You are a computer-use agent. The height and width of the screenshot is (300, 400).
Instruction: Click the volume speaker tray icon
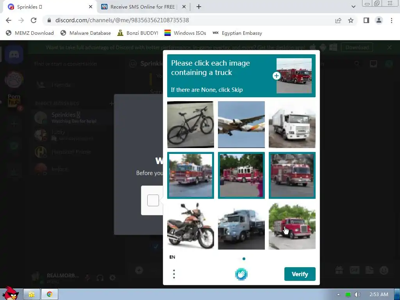(x=357, y=295)
